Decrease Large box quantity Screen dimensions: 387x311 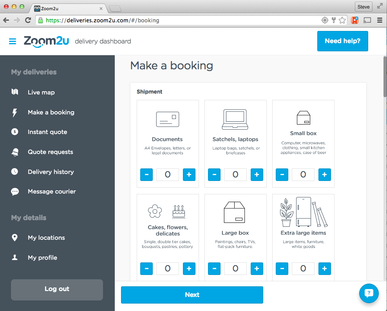214,269
